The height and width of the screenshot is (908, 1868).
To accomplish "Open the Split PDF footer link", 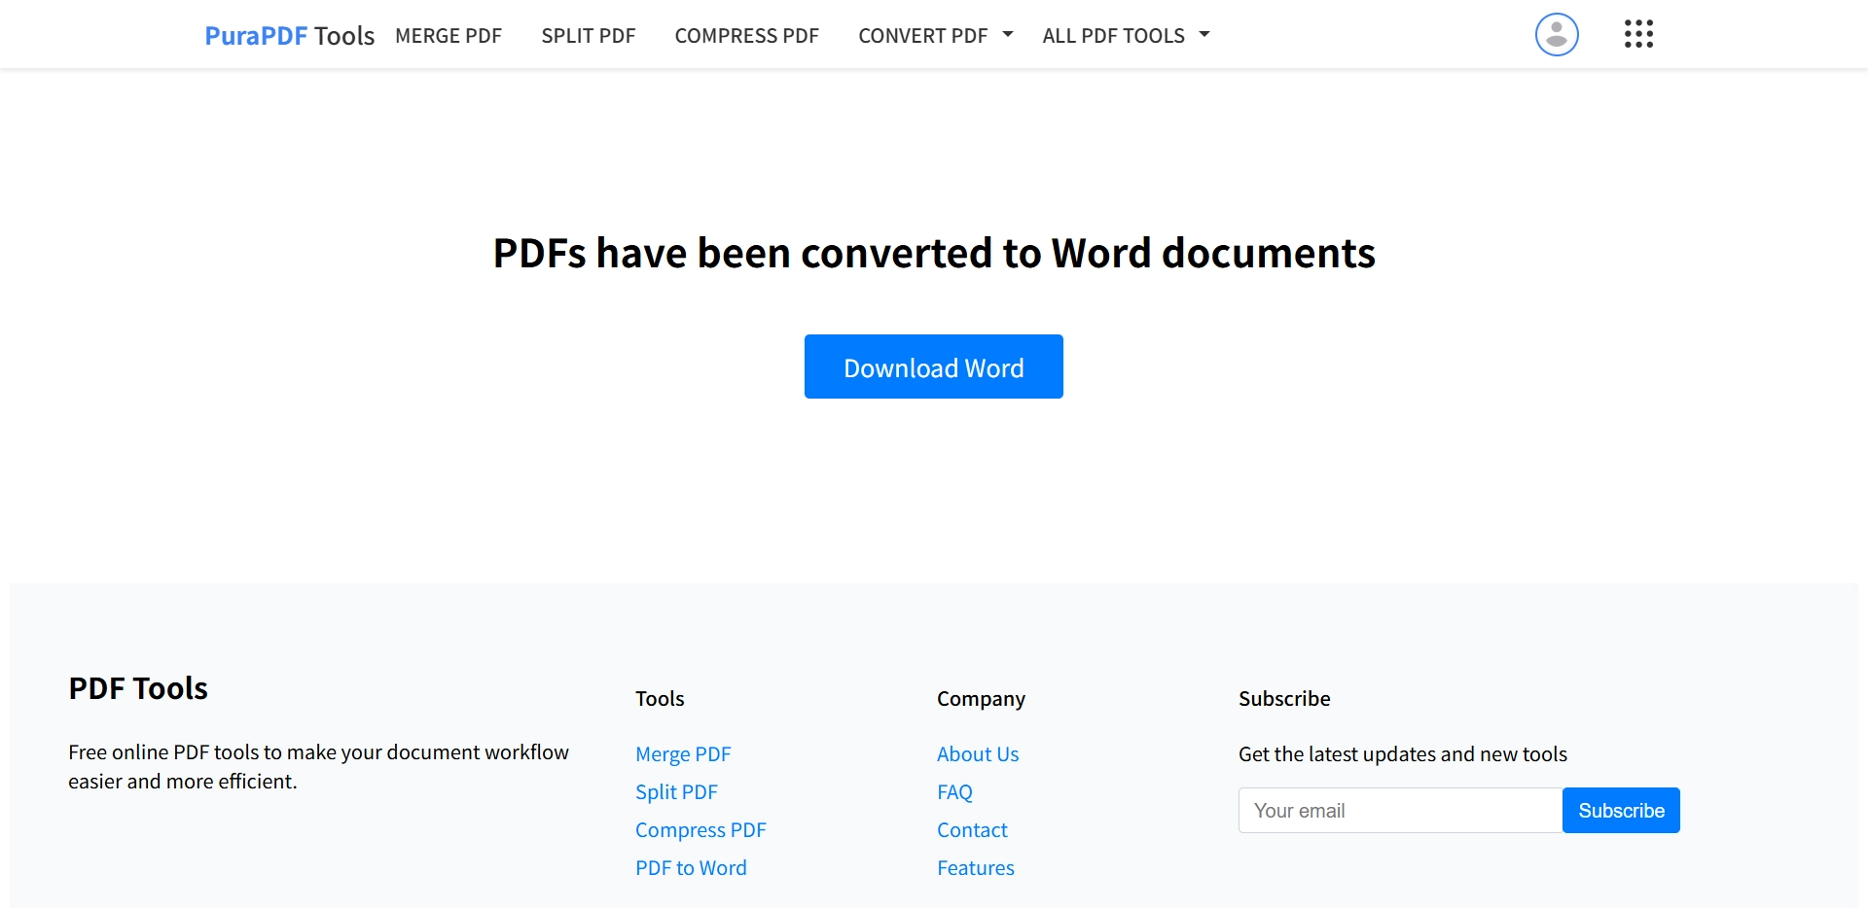I will (676, 791).
